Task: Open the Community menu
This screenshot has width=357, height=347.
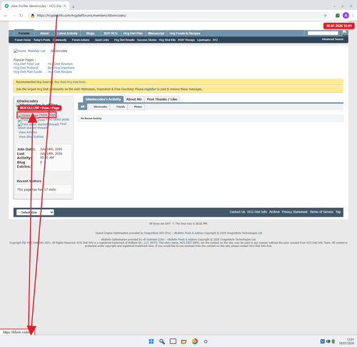Action: pos(60,40)
